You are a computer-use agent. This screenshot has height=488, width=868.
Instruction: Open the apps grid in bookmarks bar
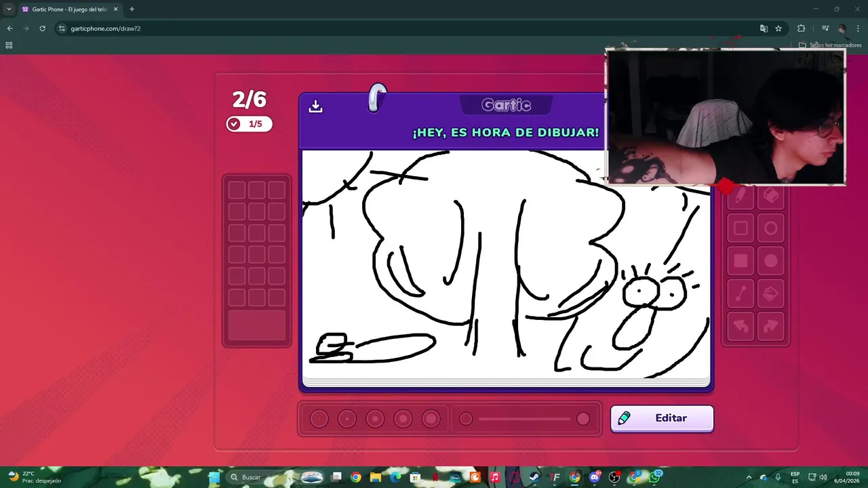point(9,45)
